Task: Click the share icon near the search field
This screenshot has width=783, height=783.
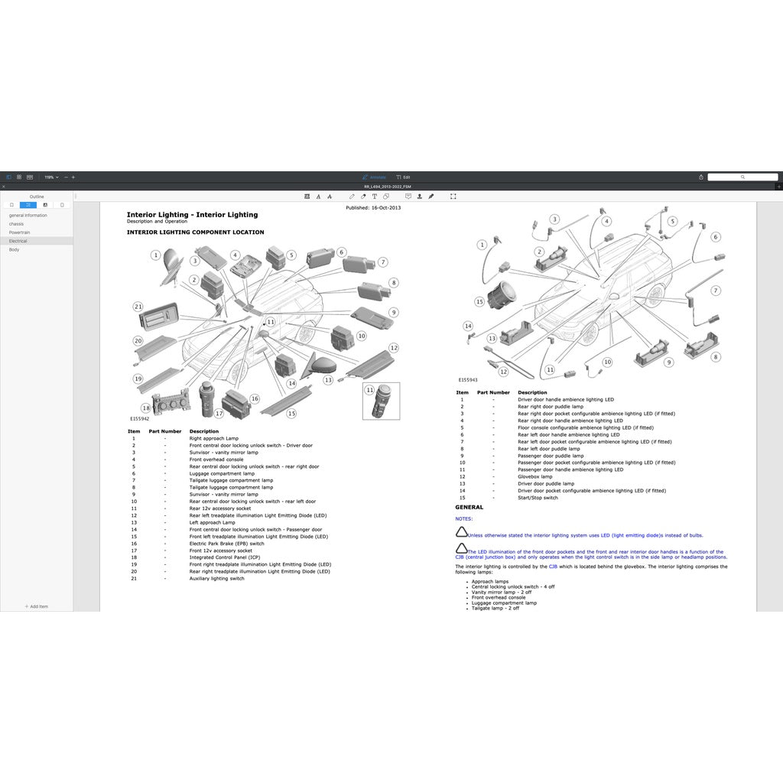Action: (x=701, y=177)
